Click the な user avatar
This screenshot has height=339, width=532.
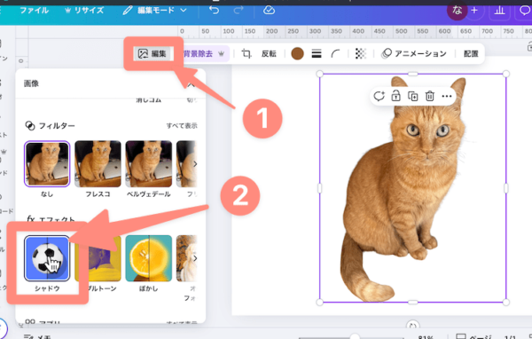[x=457, y=11]
